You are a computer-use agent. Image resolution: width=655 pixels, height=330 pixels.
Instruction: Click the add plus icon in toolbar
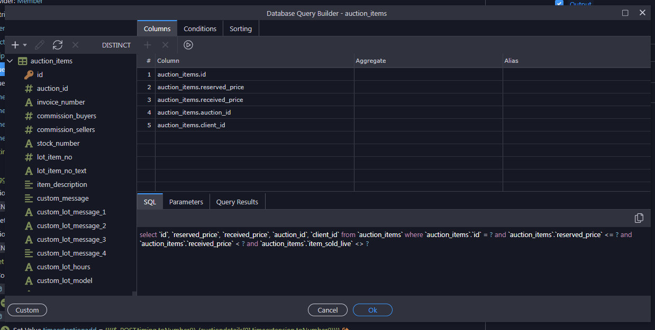(15, 45)
